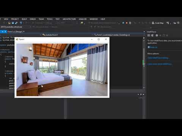Click the editor split handle icon
Screen dimensions: 182x136
144,38
